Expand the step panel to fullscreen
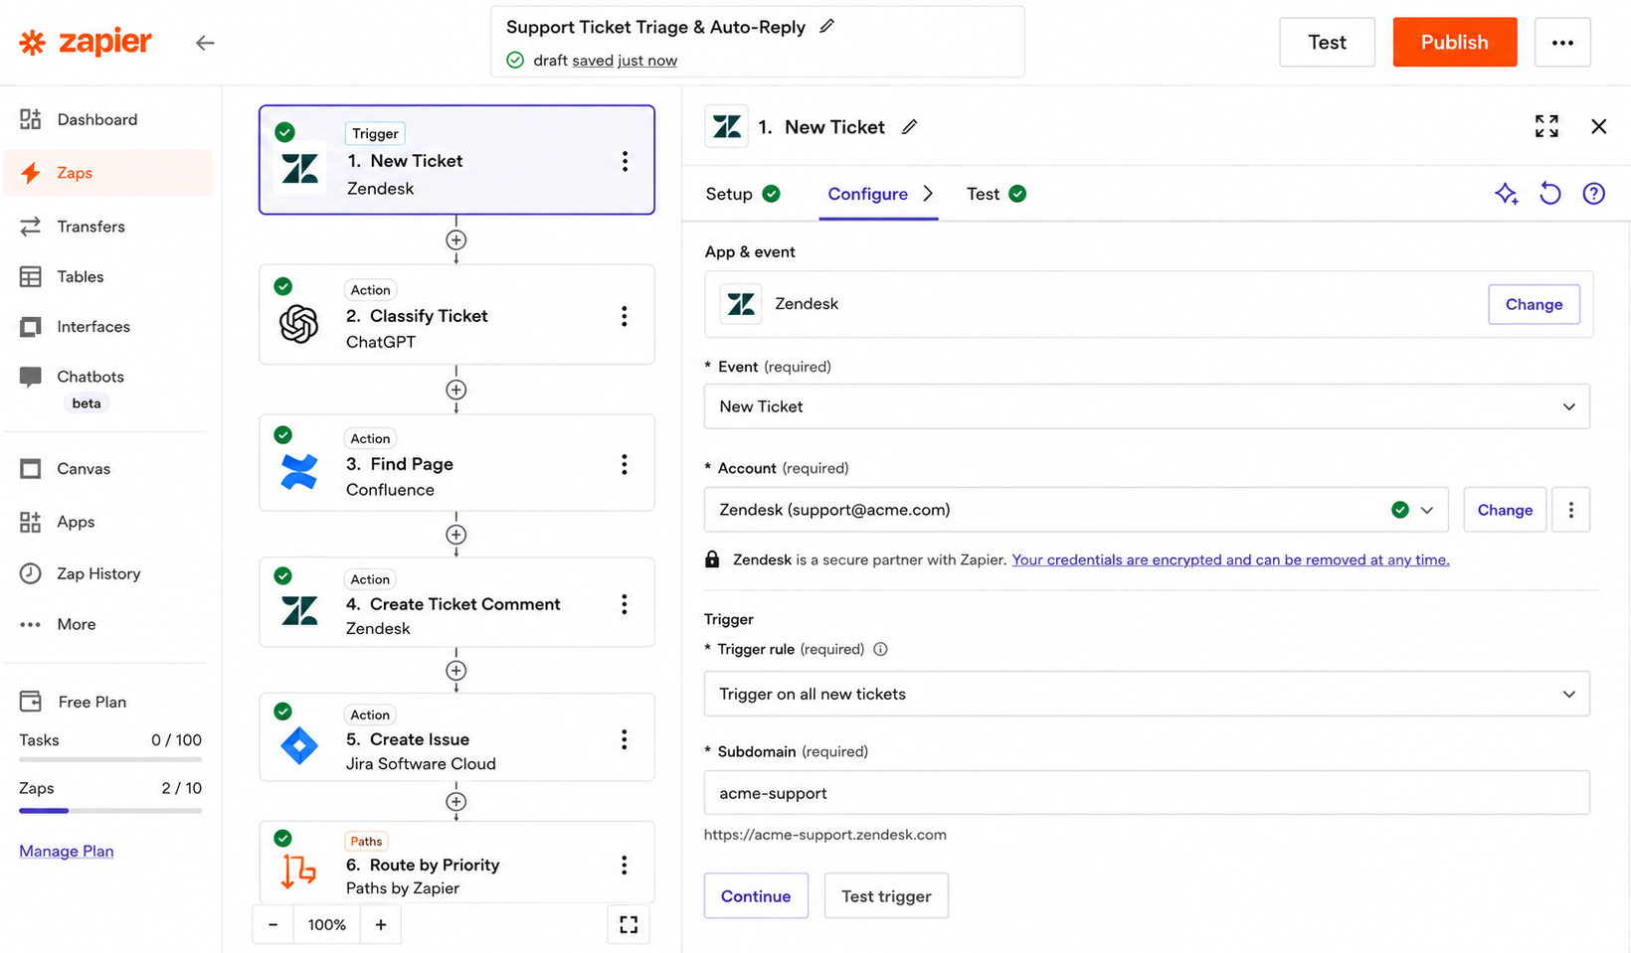1631x953 pixels. coord(1546,126)
